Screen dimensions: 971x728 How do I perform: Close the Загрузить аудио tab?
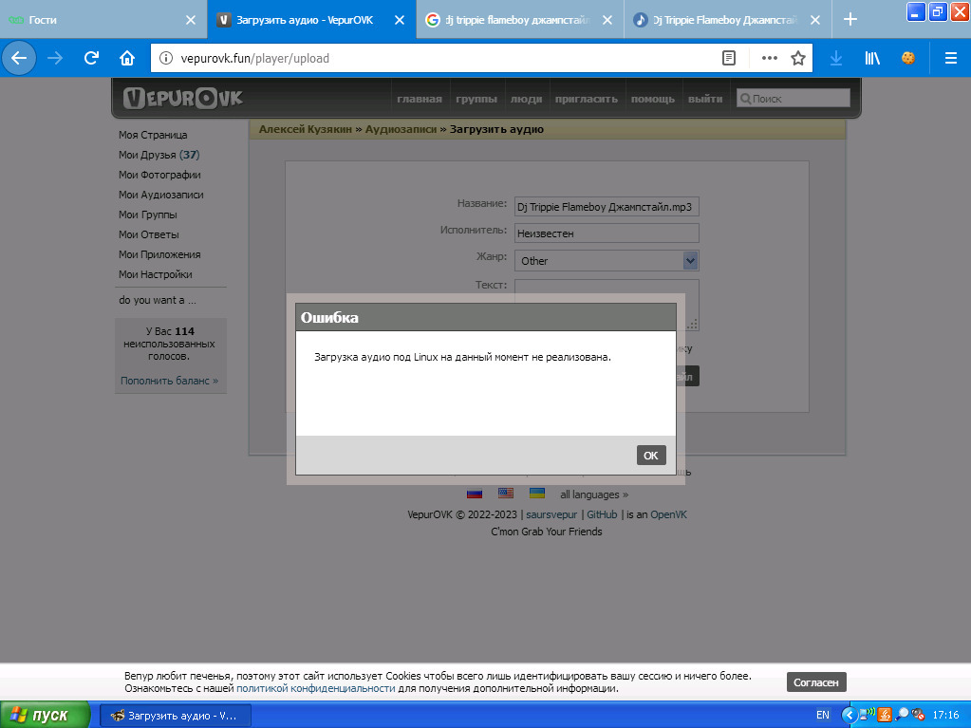pos(400,20)
